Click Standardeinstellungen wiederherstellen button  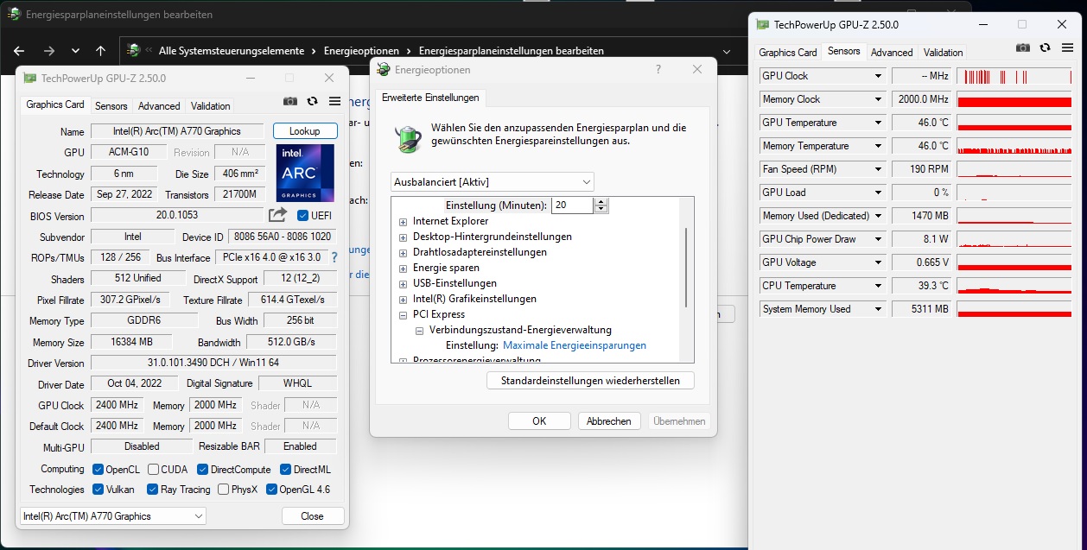[x=590, y=380]
